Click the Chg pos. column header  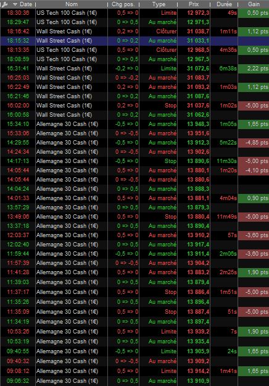pos(123,4)
